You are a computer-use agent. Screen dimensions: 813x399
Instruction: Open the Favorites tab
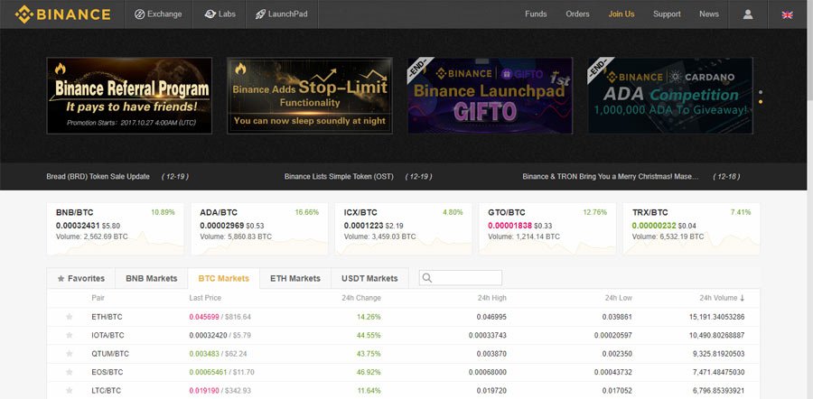pyautogui.click(x=81, y=278)
